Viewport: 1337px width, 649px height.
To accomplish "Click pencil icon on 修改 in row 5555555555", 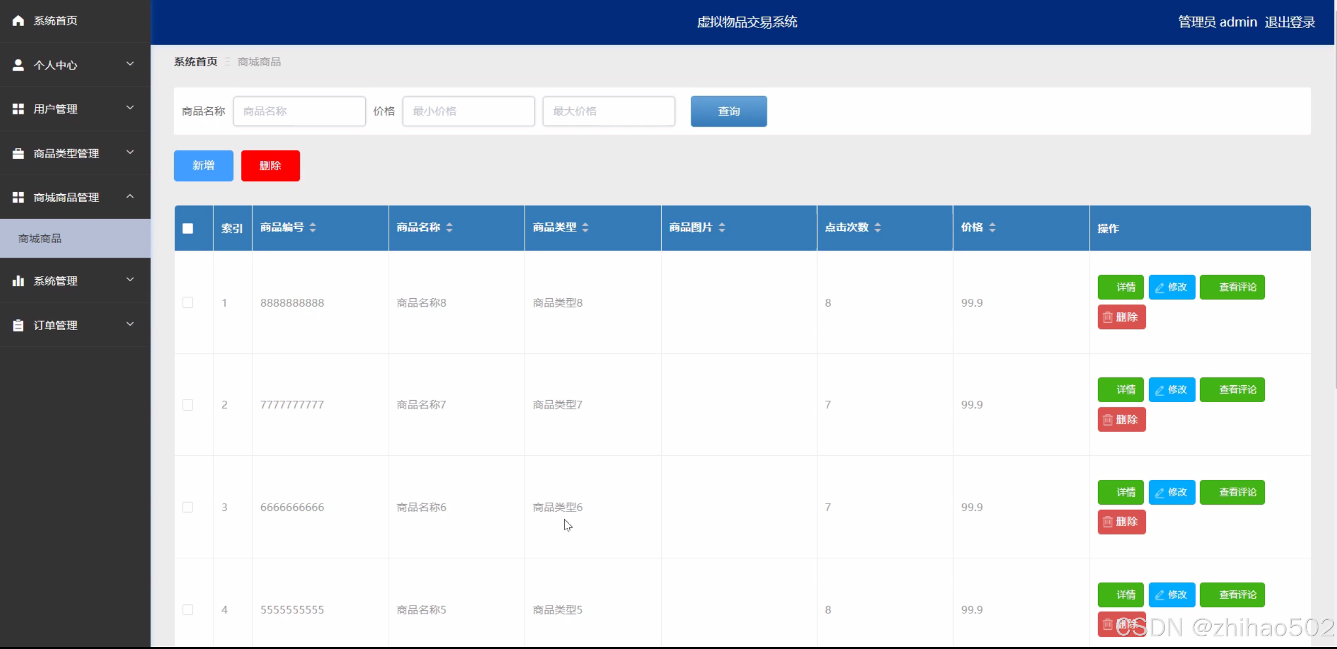I will [1160, 595].
